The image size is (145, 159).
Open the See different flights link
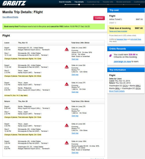(10, 17)
